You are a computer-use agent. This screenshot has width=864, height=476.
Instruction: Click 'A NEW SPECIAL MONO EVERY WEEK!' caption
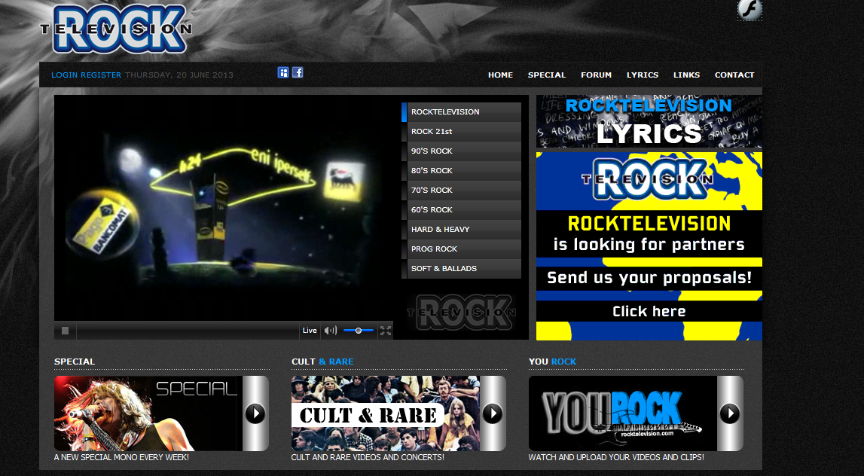pyautogui.click(x=121, y=457)
